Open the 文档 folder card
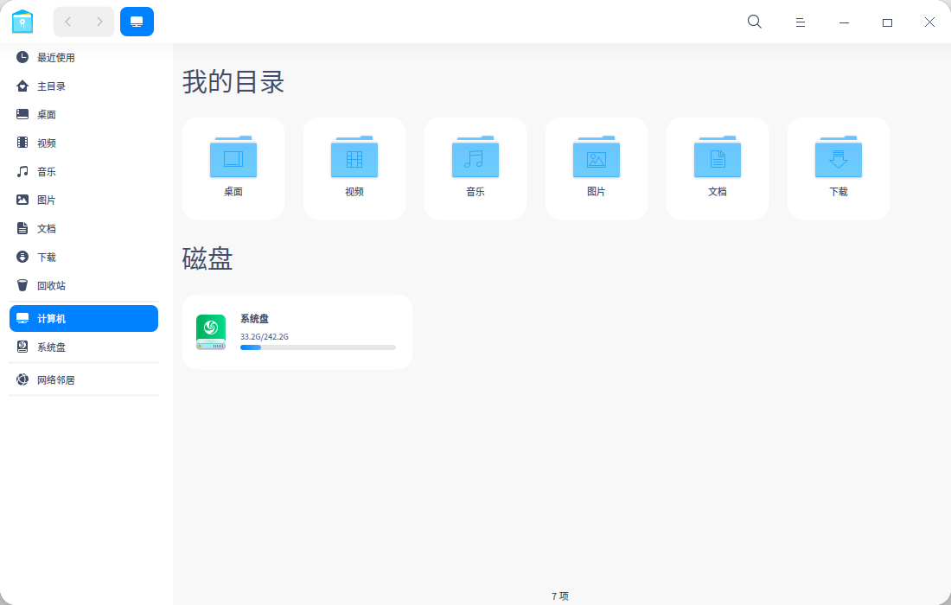Screen dimensions: 951x605 (718, 169)
